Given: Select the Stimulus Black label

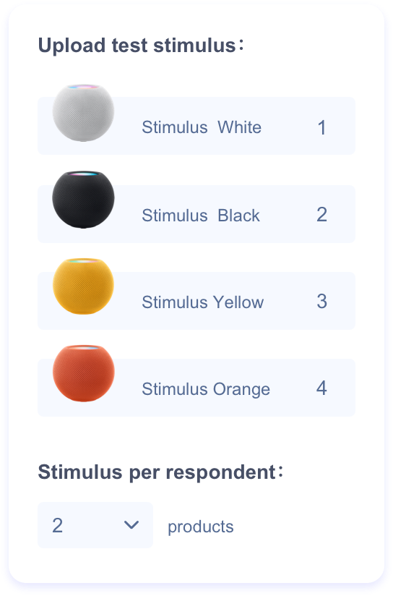Looking at the screenshot, I should tap(201, 216).
